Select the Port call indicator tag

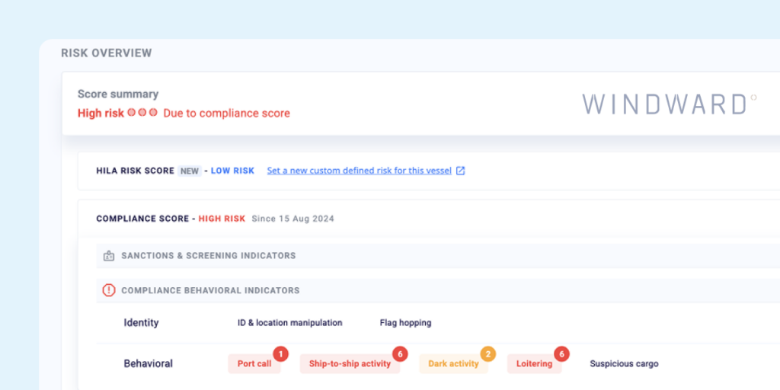coord(254,363)
